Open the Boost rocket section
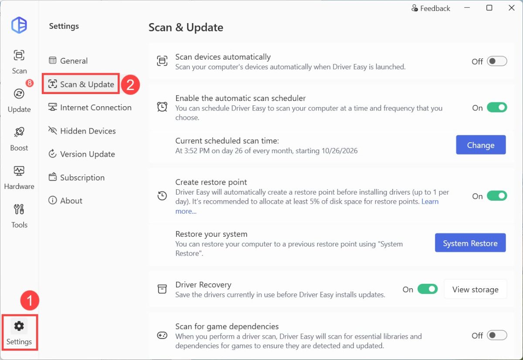Screen dimensions: 523x360 tap(19, 139)
